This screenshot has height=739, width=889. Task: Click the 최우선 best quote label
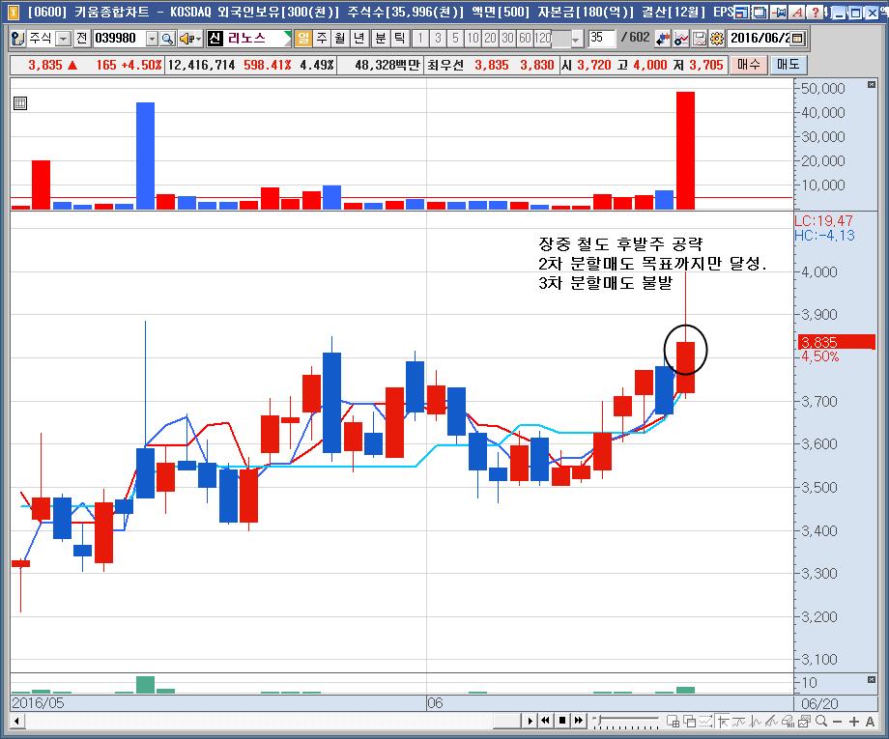(x=445, y=65)
